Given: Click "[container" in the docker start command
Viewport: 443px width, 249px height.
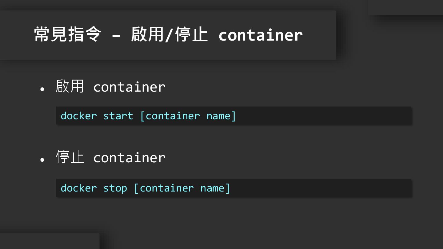Looking at the screenshot, I should (170, 116).
